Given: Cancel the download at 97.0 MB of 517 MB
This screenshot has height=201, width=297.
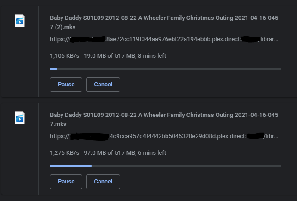Looking at the screenshot, I should coord(103,182).
